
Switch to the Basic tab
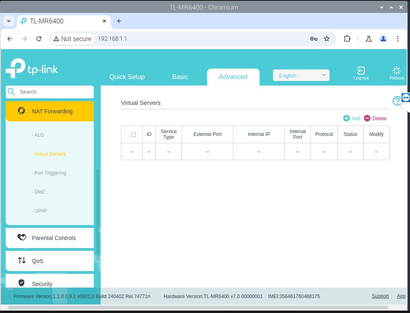[x=180, y=77]
